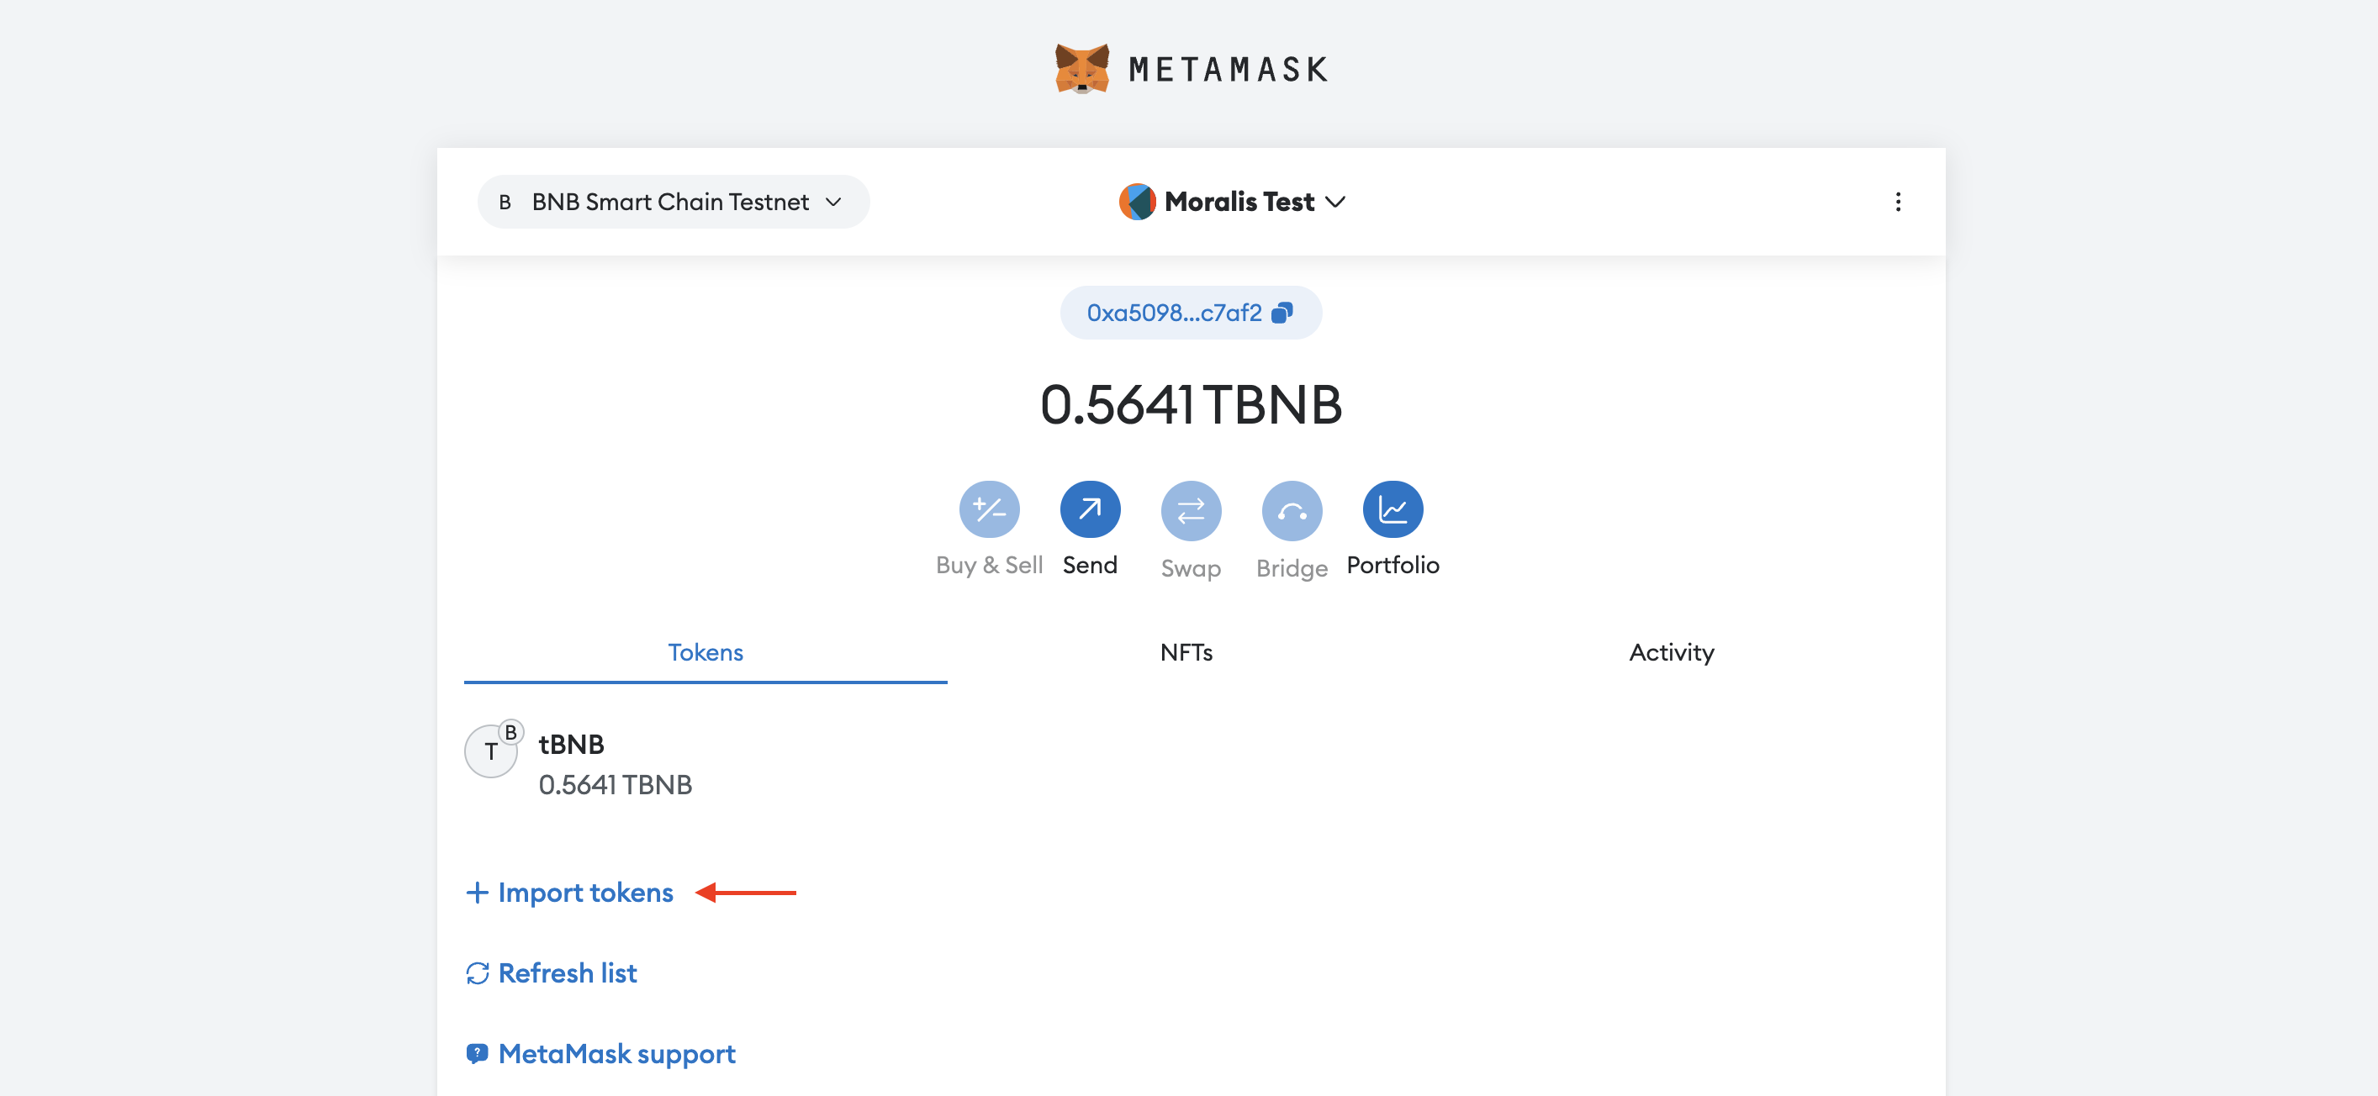Switch to the Activity tab

coord(1671,652)
